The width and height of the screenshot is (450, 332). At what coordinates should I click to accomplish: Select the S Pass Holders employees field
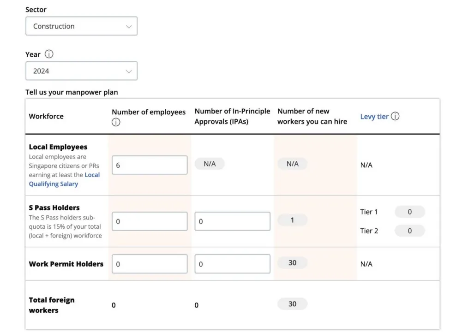[x=150, y=221]
